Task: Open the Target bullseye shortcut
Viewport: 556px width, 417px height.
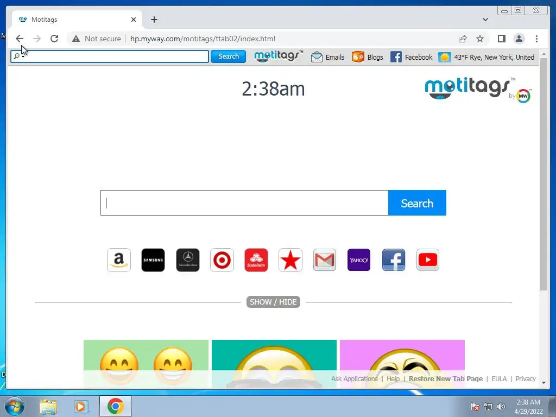Action: click(x=222, y=260)
